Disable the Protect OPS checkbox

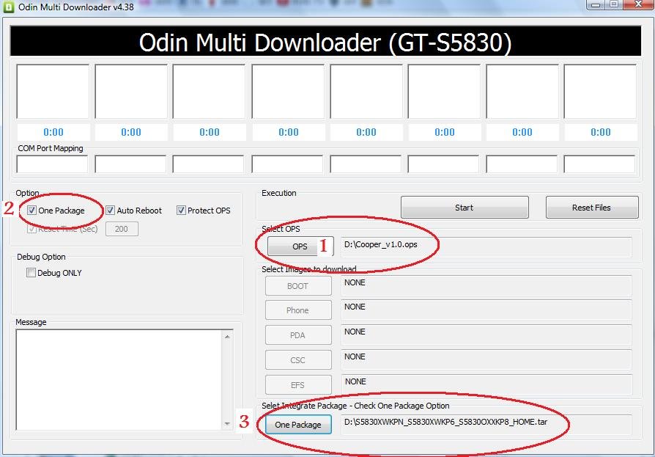click(x=181, y=211)
